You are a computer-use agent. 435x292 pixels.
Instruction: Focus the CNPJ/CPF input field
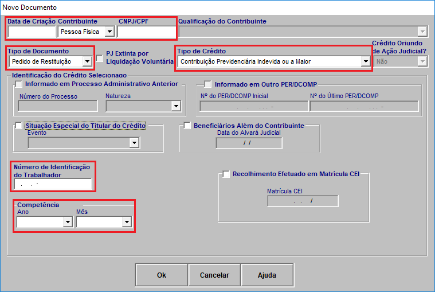pos(146,32)
